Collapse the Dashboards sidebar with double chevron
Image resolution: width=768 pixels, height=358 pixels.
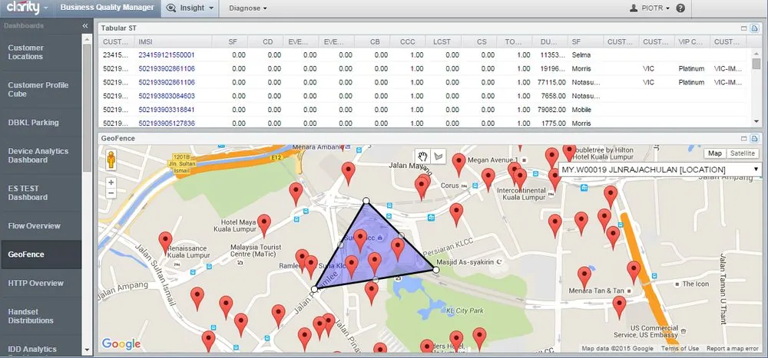pos(85,25)
